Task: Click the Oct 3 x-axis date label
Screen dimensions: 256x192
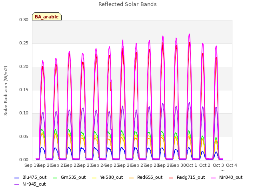Action: click(218, 165)
